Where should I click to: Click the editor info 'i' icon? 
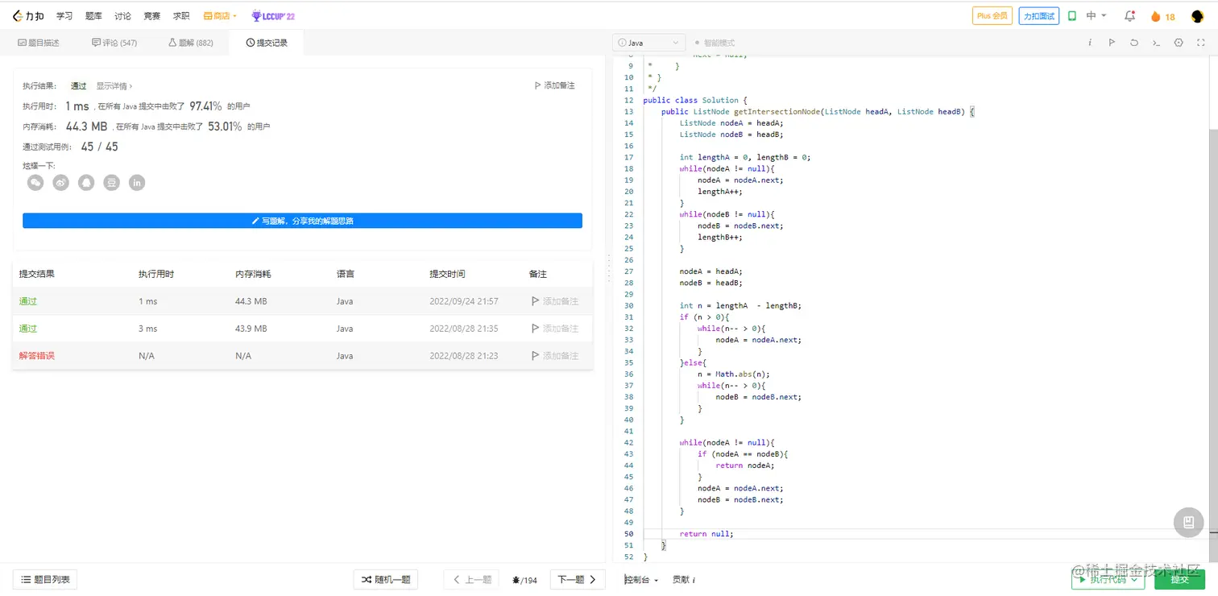(x=1090, y=43)
